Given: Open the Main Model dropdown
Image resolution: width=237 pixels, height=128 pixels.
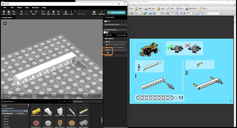Looking at the screenshot, I should pos(115,39).
